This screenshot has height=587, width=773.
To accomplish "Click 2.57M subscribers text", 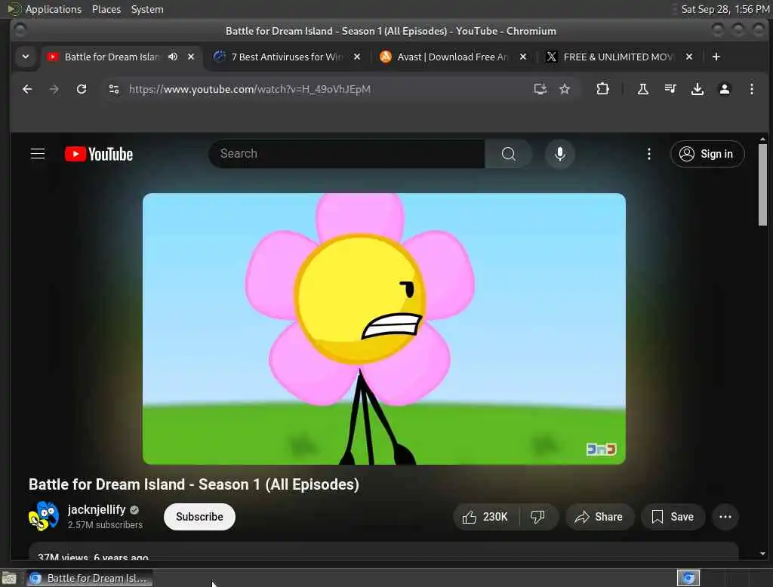I will 105,525.
